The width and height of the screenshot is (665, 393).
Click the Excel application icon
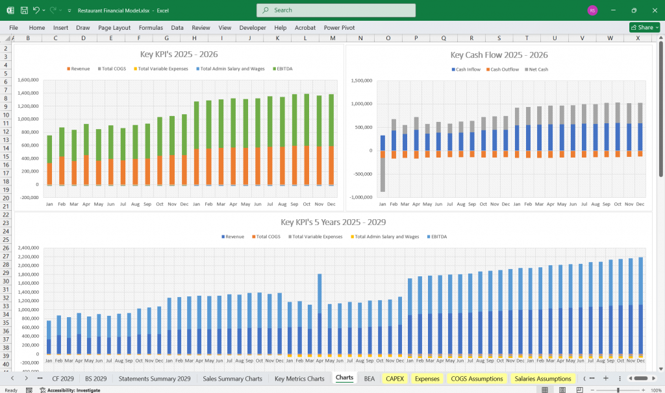(x=10, y=10)
